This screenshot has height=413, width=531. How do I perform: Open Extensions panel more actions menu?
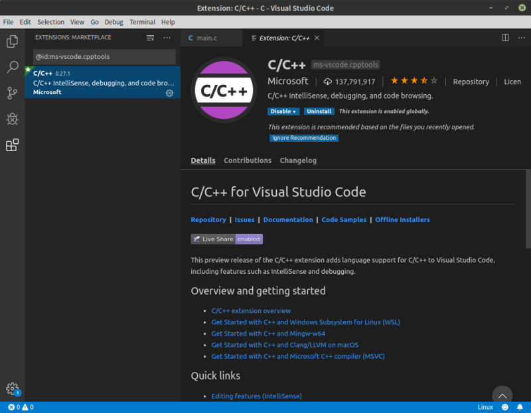point(167,38)
